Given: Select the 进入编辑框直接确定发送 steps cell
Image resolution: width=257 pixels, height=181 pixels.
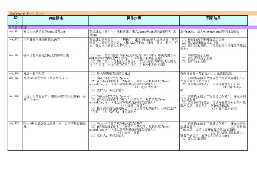Looking at the screenshot, I should point(110,74).
